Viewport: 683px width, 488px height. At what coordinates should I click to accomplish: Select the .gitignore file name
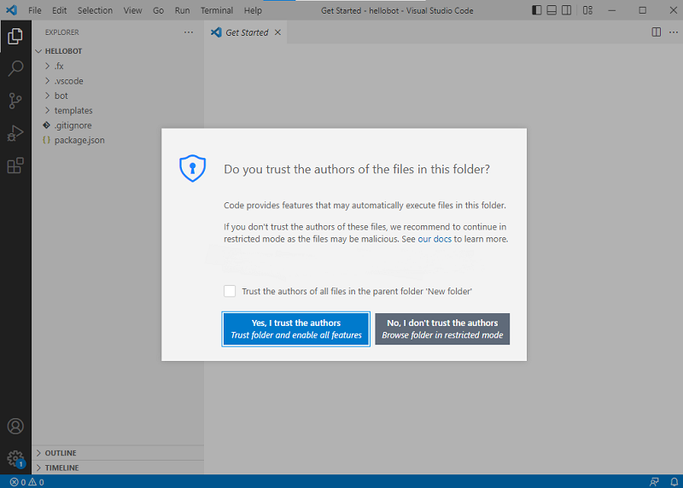coord(73,125)
